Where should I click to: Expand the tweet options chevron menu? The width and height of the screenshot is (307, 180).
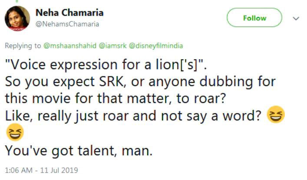296,19
